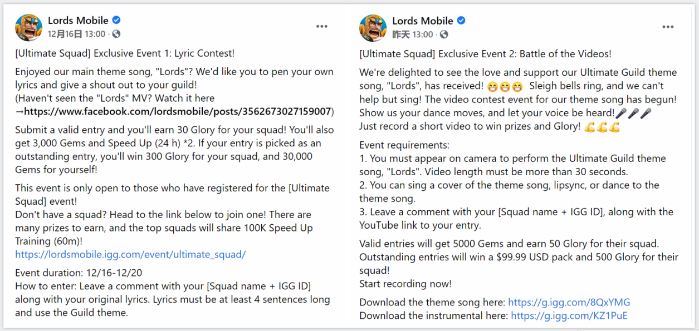699x331 pixels.
Task: Click the 12月16日 13:00 timestamp
Action: (x=76, y=34)
